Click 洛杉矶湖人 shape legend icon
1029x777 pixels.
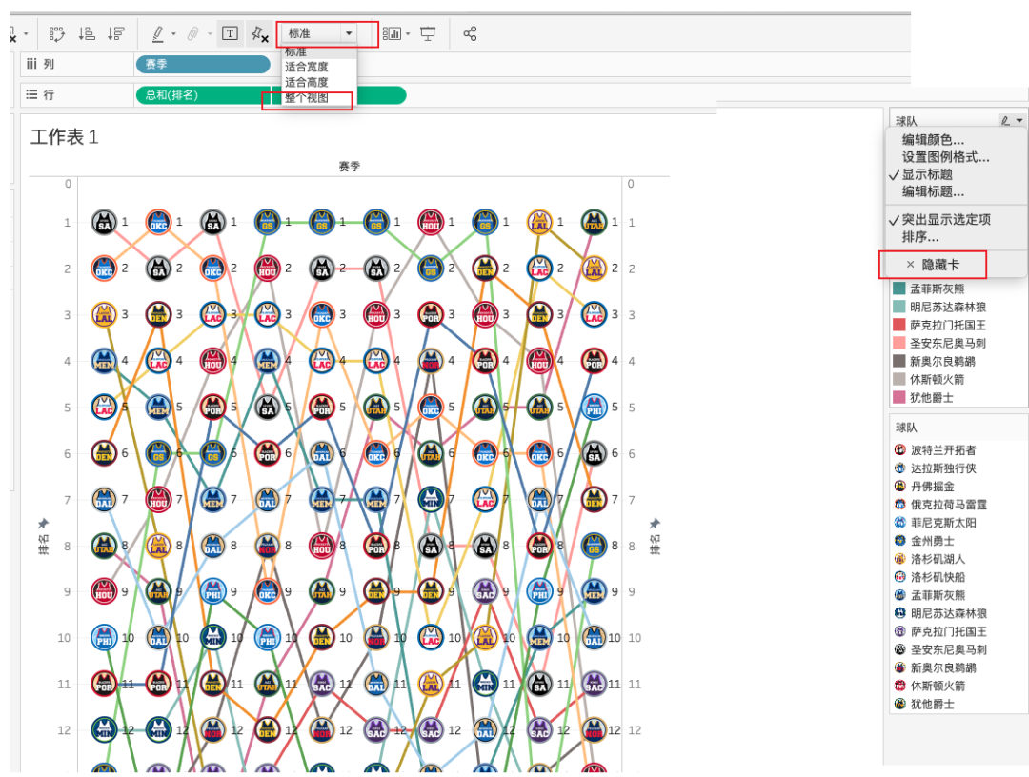[900, 559]
